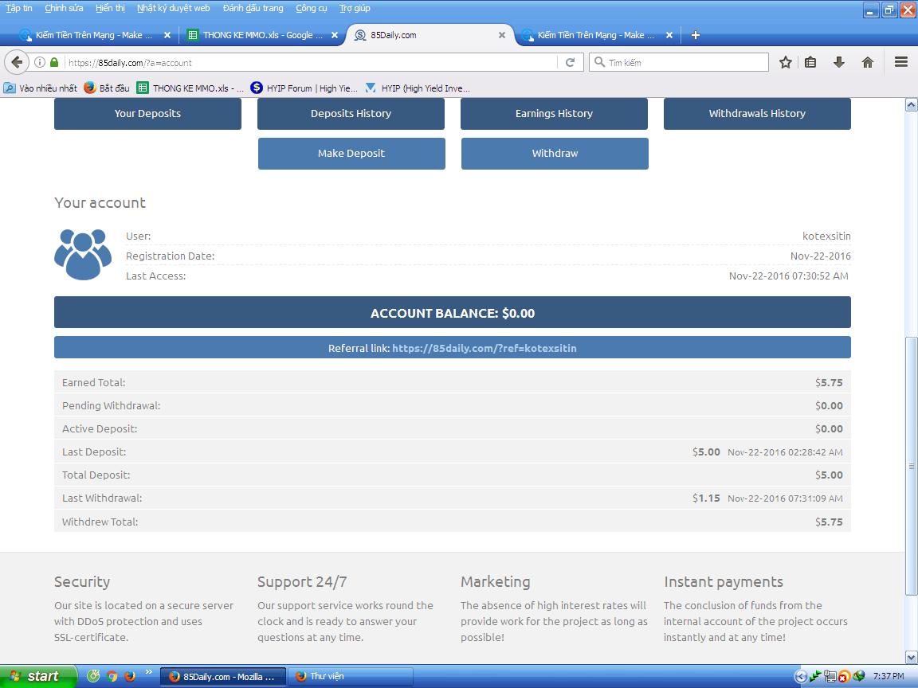
Task: Open the Công cụ menu
Action: tap(312, 8)
